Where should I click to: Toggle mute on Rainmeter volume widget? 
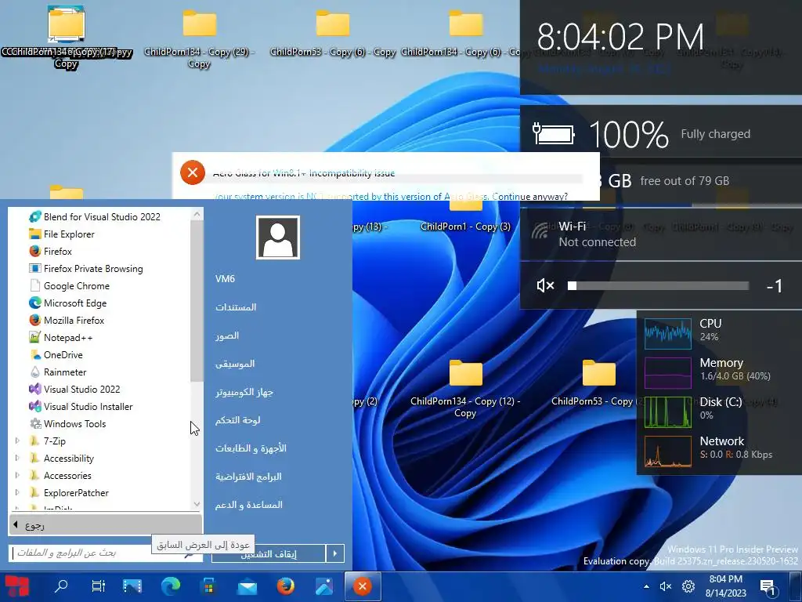click(x=546, y=285)
